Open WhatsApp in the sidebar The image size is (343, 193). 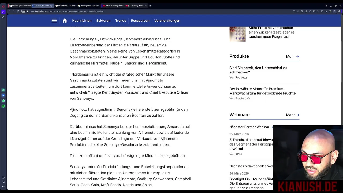[x=3, y=101]
